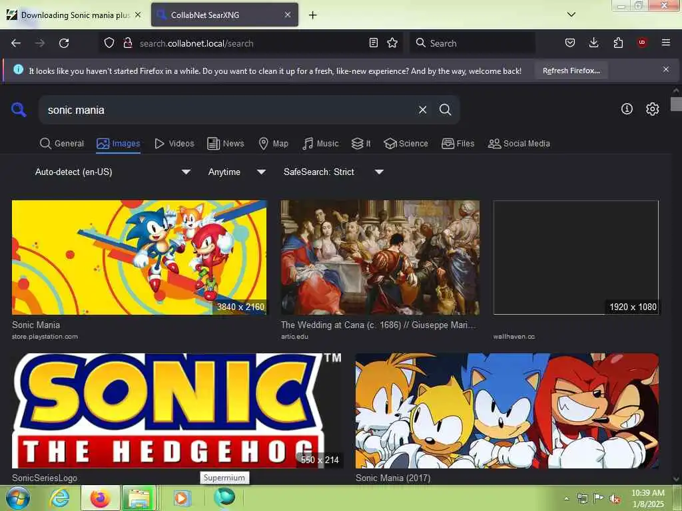Click the SonicSeriesLogo title

[x=45, y=478]
